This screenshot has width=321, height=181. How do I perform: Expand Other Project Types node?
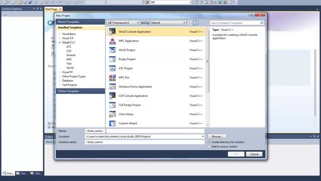pos(60,76)
